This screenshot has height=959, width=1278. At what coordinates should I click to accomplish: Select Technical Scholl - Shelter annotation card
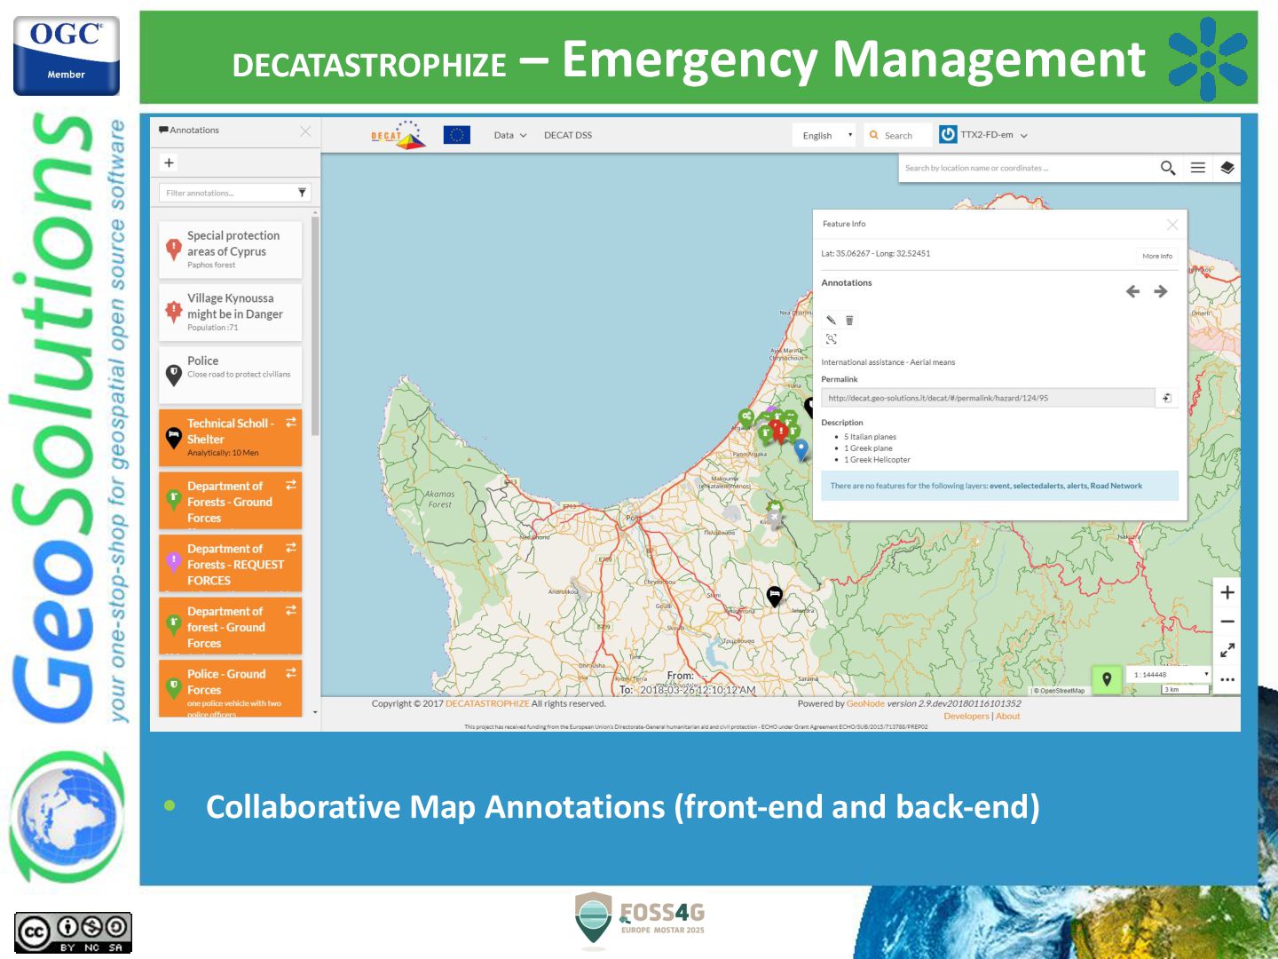pyautogui.click(x=231, y=438)
